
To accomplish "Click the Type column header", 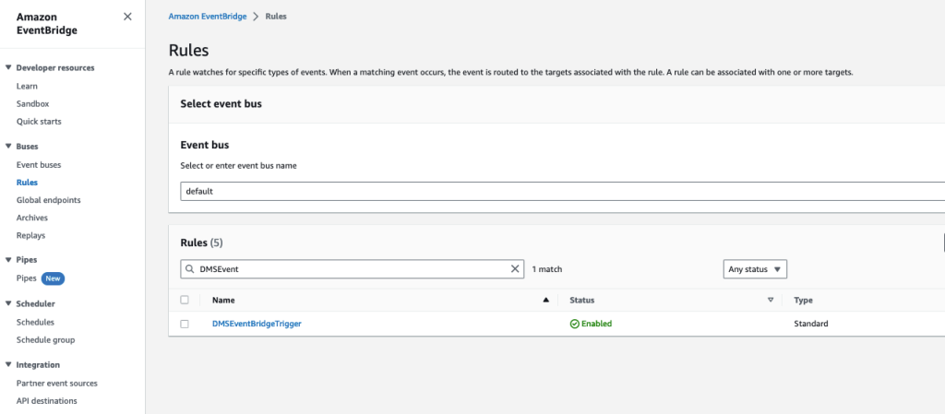I will point(804,300).
